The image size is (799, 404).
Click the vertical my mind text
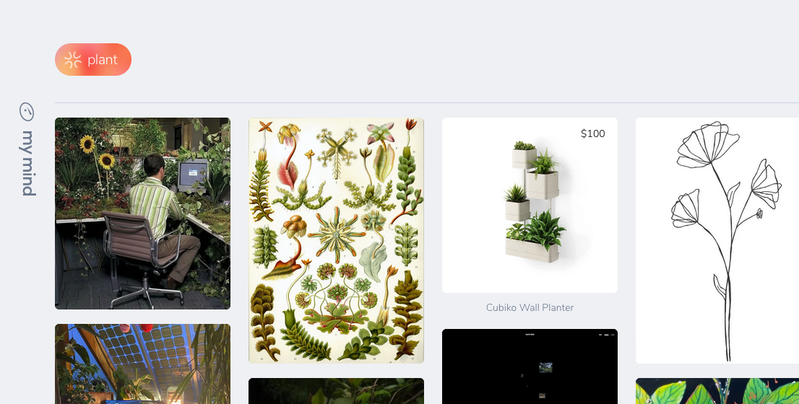27,163
